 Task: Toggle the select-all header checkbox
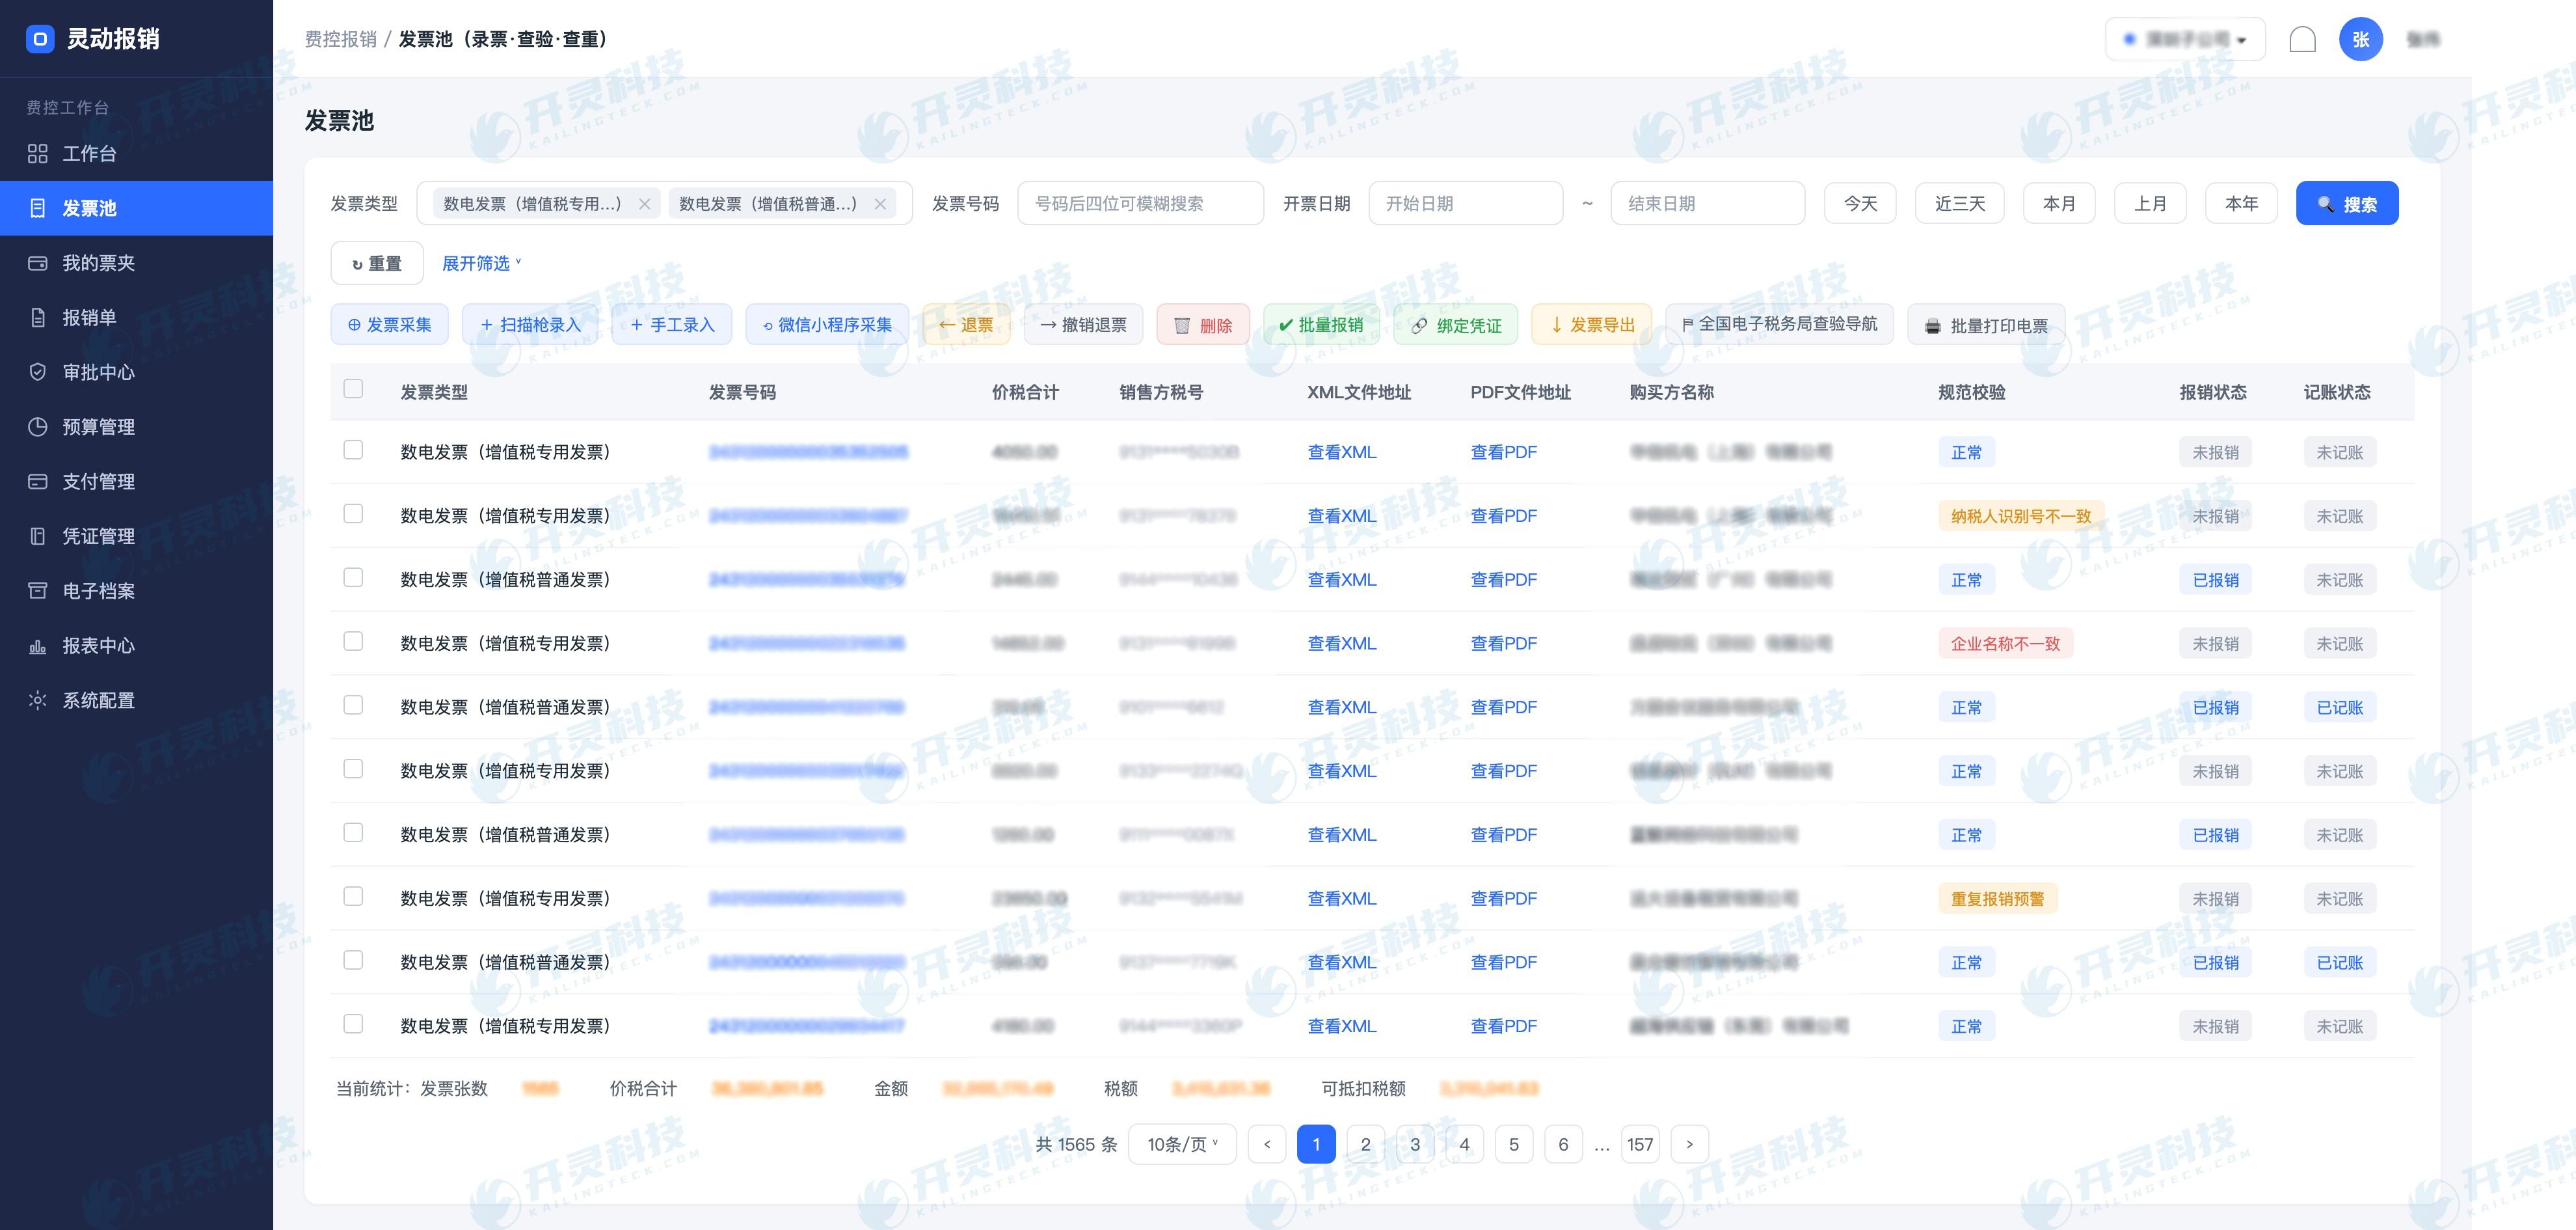(x=353, y=389)
